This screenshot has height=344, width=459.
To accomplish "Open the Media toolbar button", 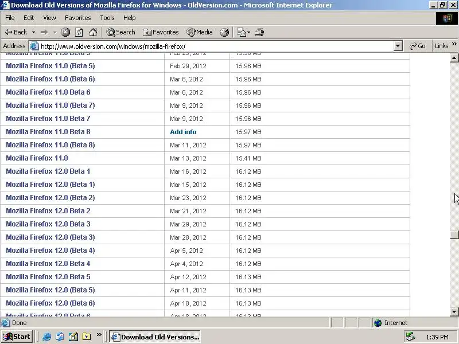I will (200, 32).
